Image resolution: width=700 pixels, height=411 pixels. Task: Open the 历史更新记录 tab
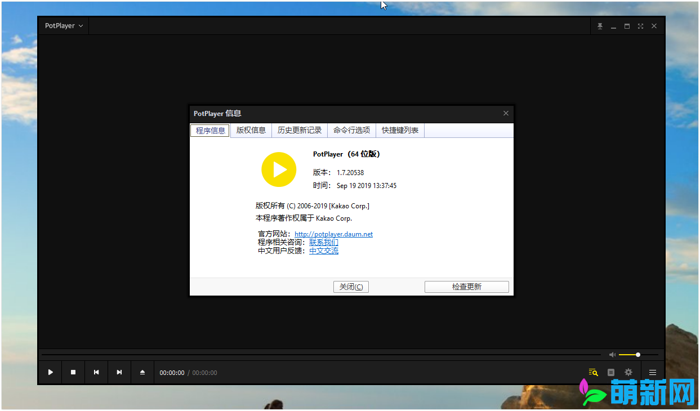[x=300, y=130]
